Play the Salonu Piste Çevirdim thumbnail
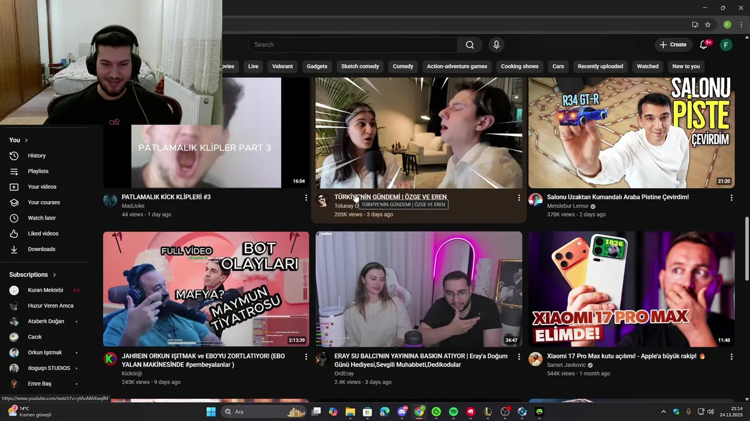 click(x=632, y=133)
